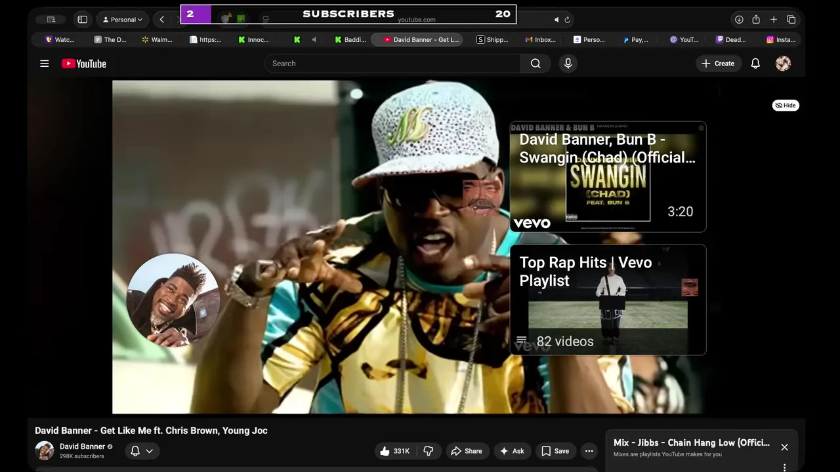The image size is (840, 472).
Task: Open YouTube notifications bell at top
Action: pyautogui.click(x=755, y=64)
